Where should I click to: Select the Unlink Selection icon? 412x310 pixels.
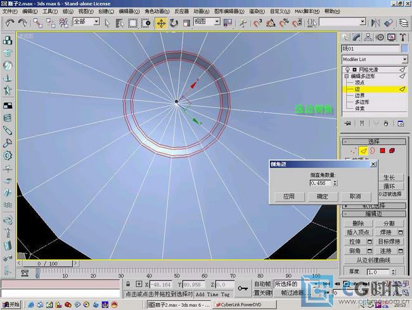tap(51, 23)
